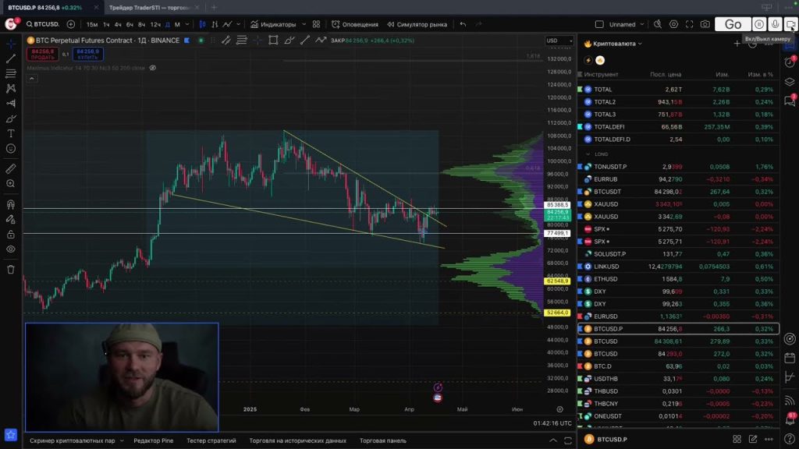Enable magnet mode in left toolbar
The image size is (799, 449).
(11, 204)
